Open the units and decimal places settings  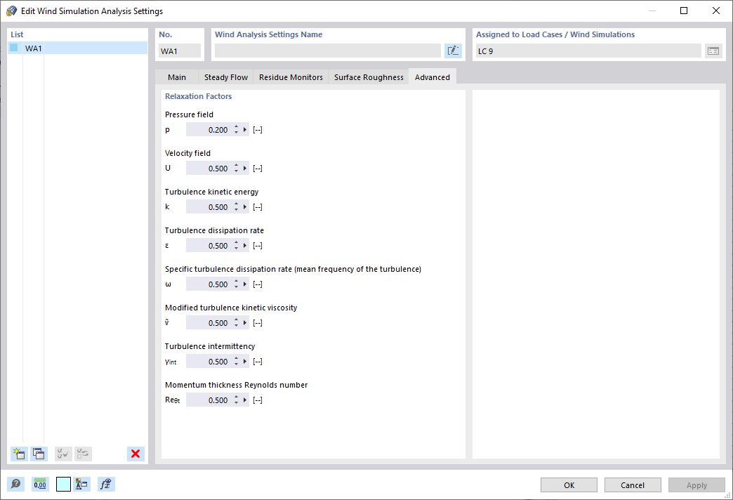click(40, 484)
